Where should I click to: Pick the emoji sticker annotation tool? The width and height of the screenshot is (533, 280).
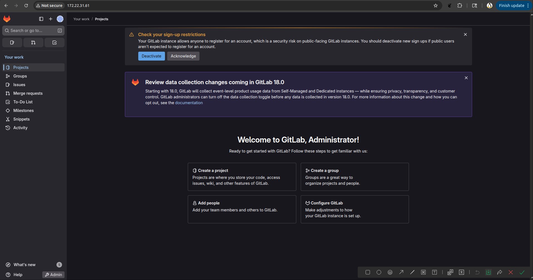(390, 272)
